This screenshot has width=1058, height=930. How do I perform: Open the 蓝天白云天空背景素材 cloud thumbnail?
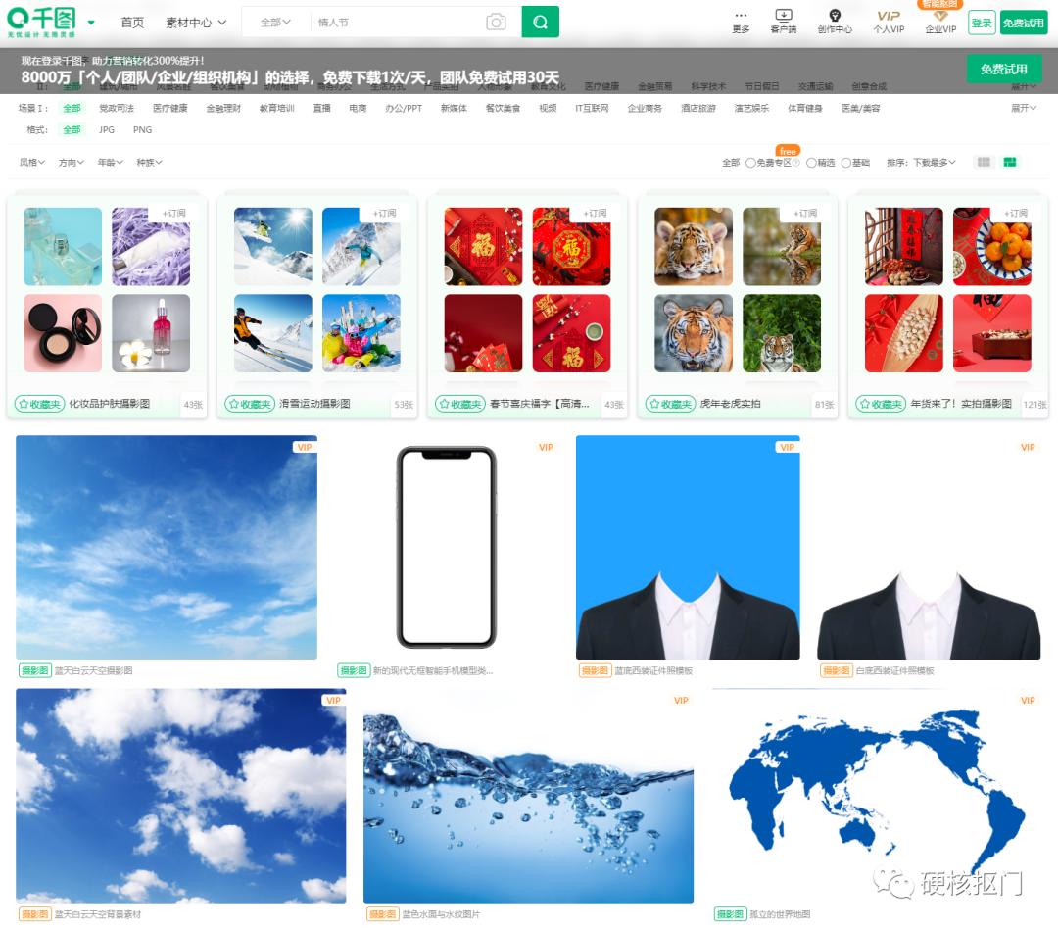[181, 796]
